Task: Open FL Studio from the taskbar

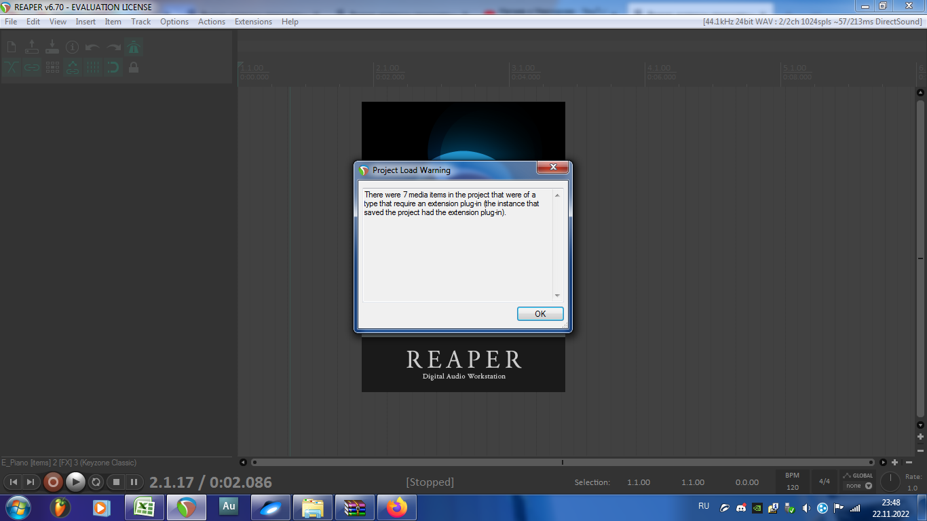Action: coord(61,507)
